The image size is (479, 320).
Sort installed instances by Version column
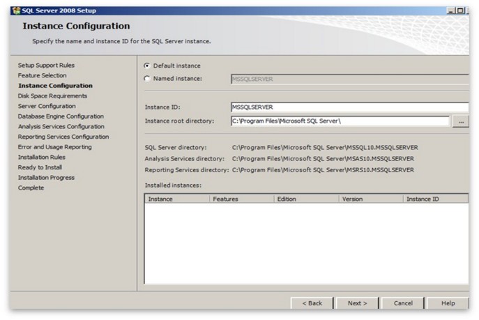371,199
